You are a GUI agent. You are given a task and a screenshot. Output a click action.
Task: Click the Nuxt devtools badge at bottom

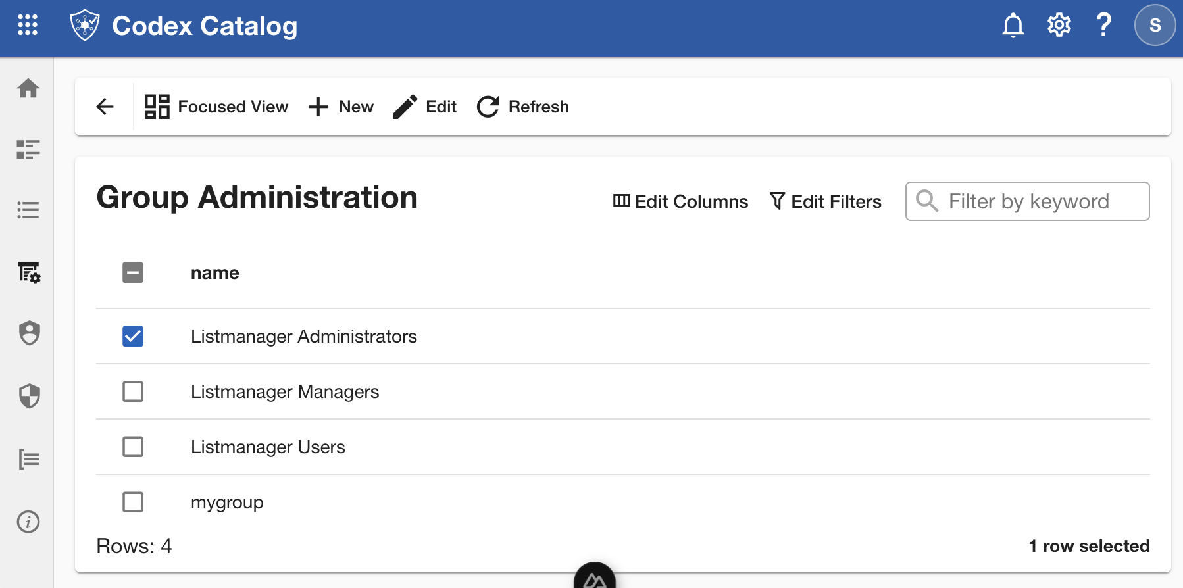[x=595, y=576]
